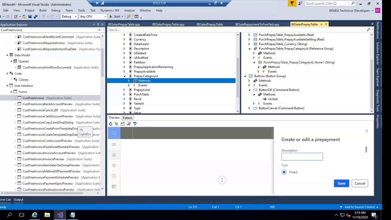Click the Cancel button in prepayment dialog
This screenshot has height=220, width=391.
(360, 183)
